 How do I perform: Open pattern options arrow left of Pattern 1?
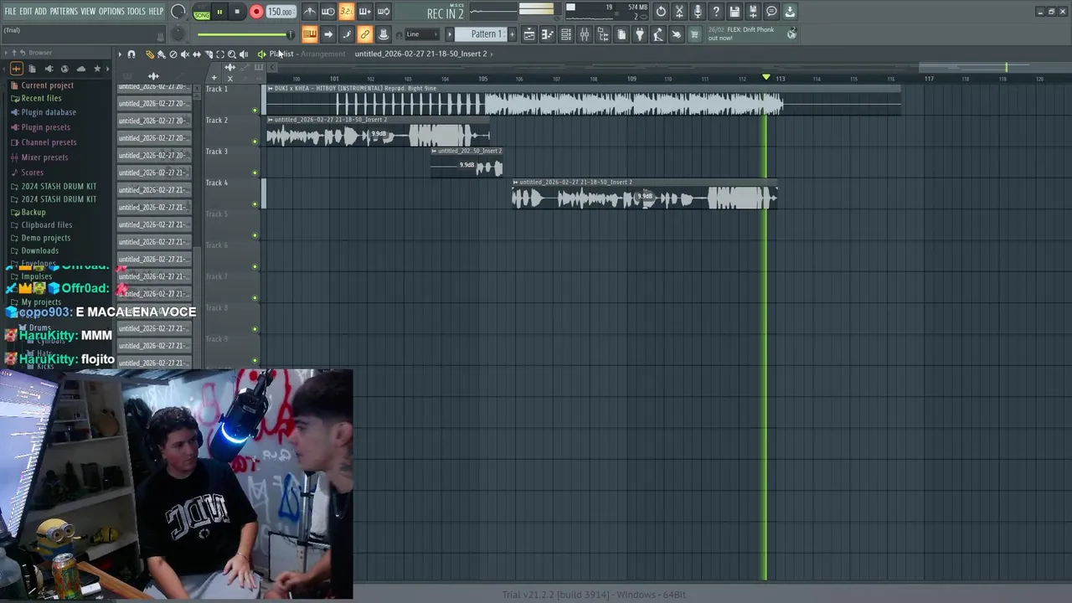tap(450, 34)
